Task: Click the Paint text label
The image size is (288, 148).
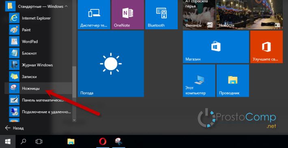Action: (26, 30)
